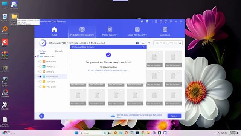
Task: Click the Recover button
Action: click(174, 116)
